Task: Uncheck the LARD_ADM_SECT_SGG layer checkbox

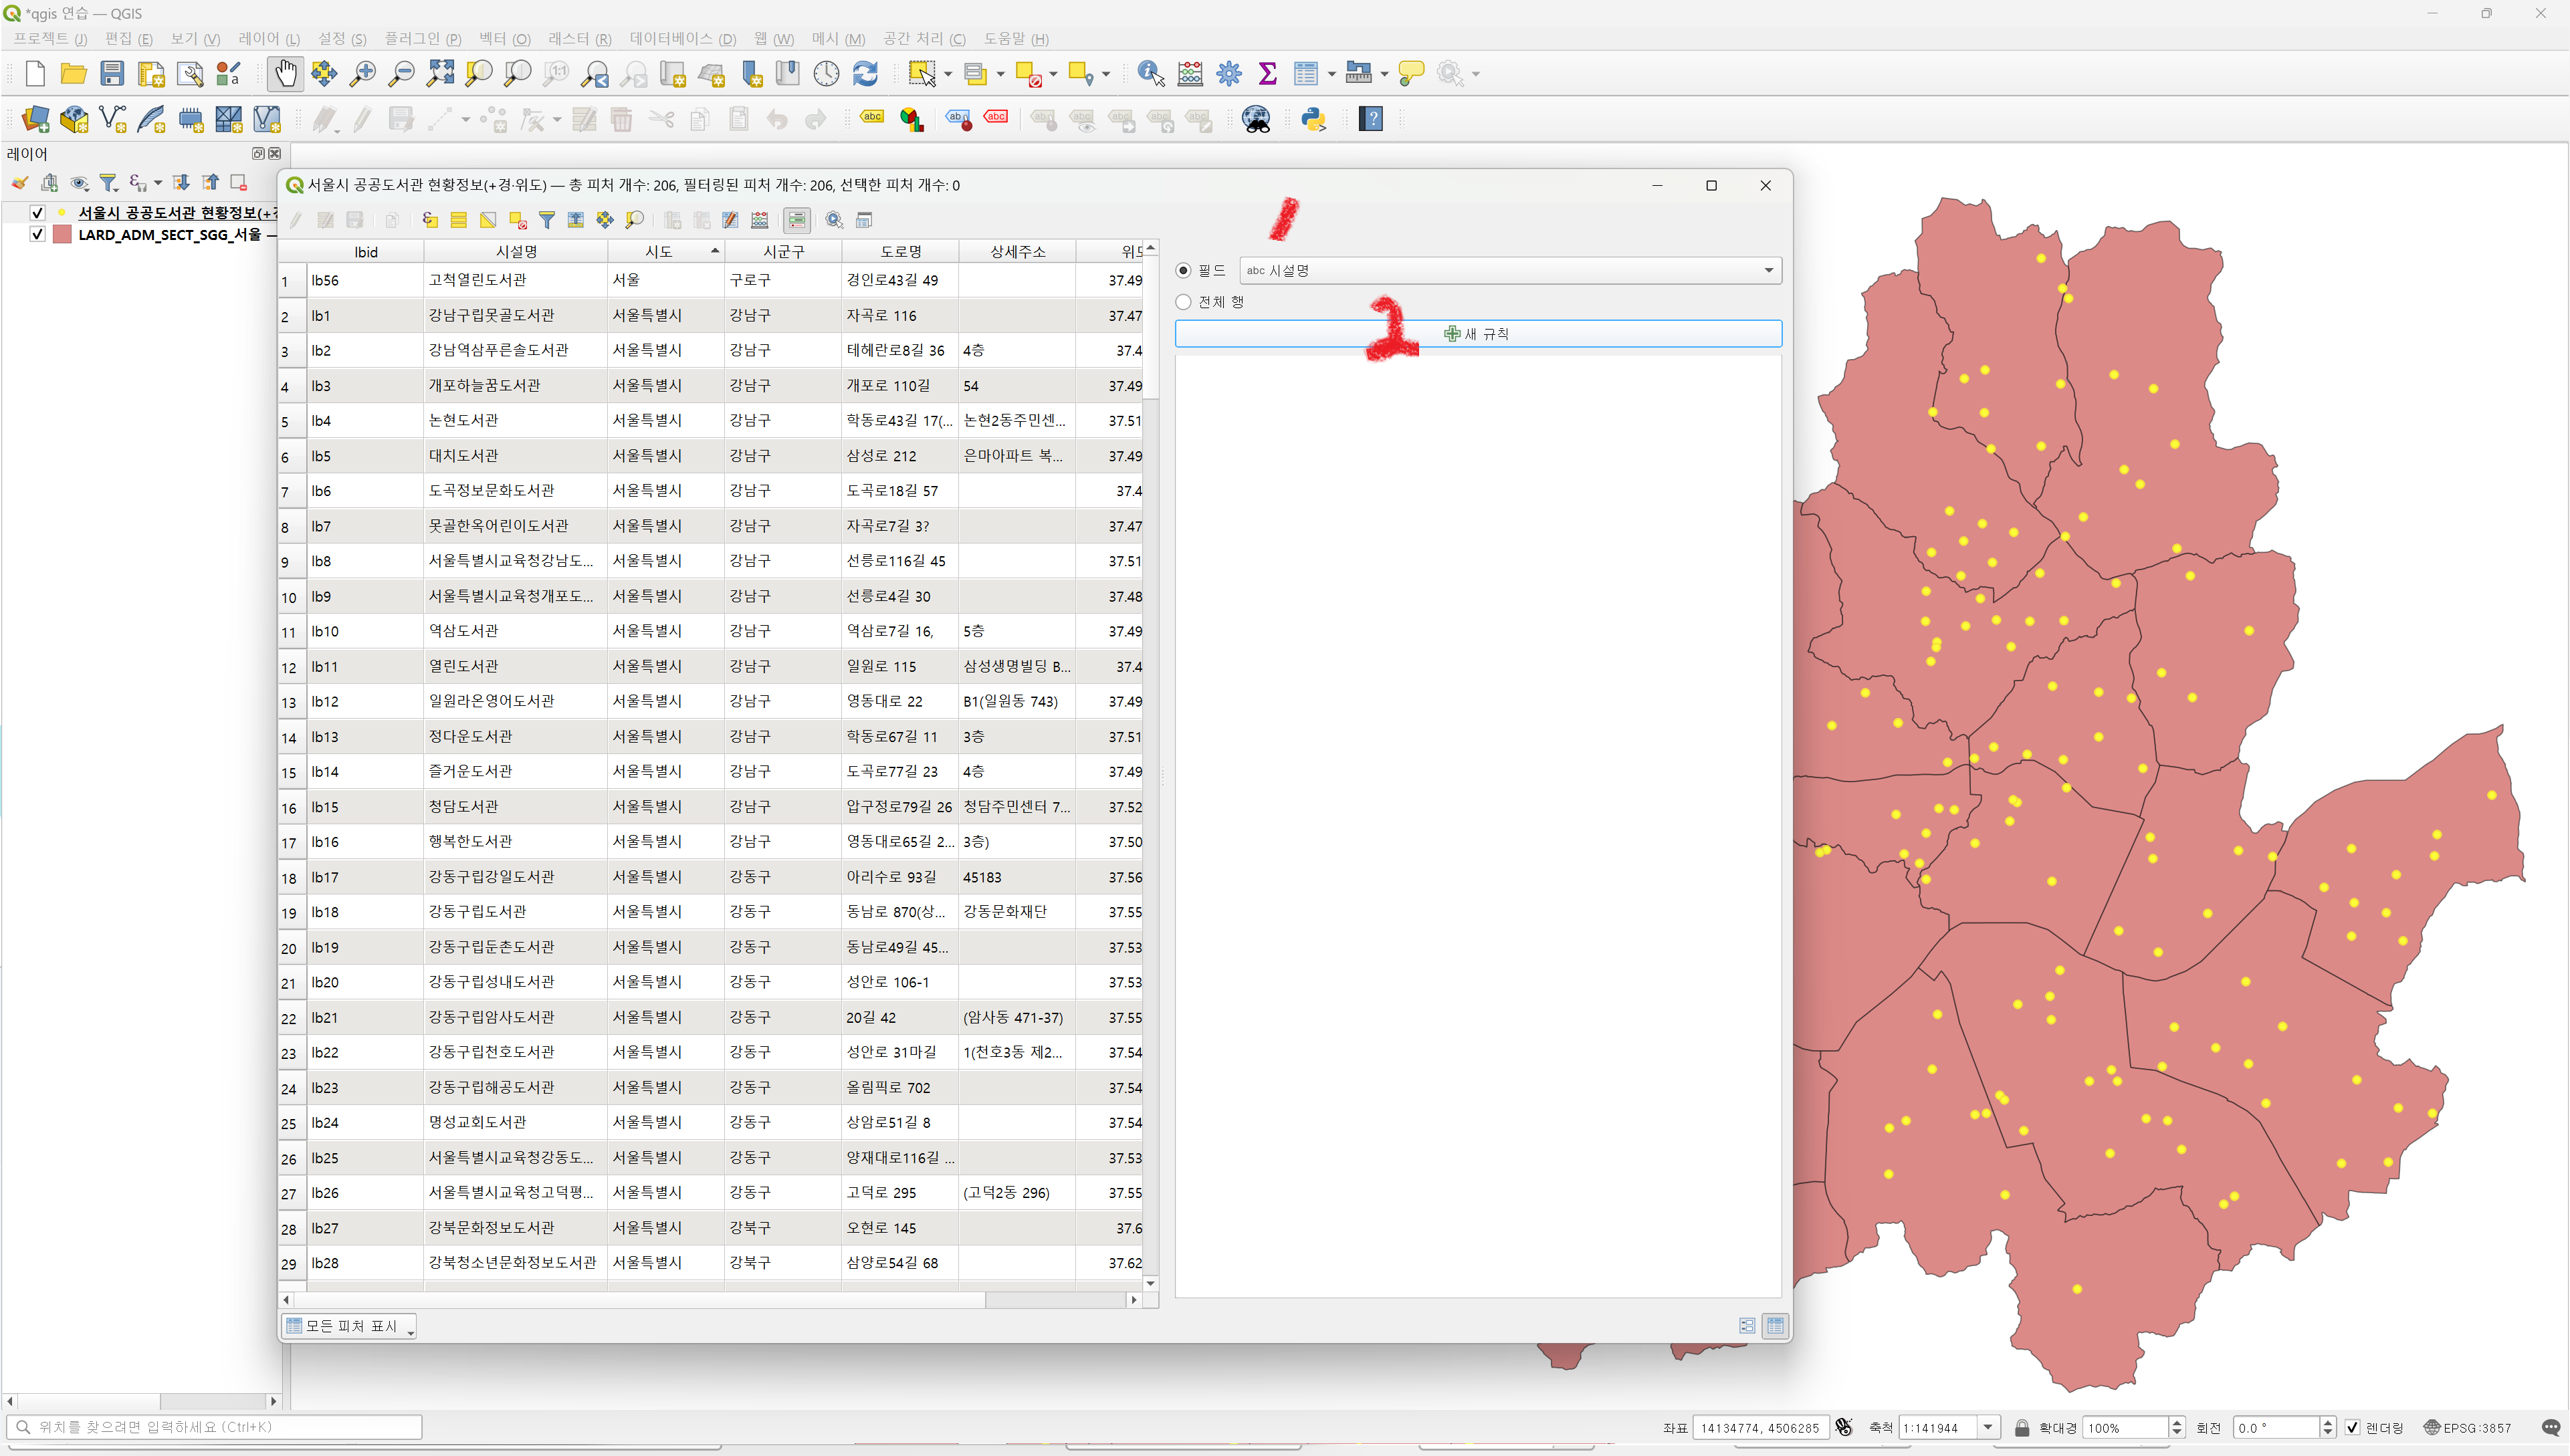Action: click(x=37, y=234)
